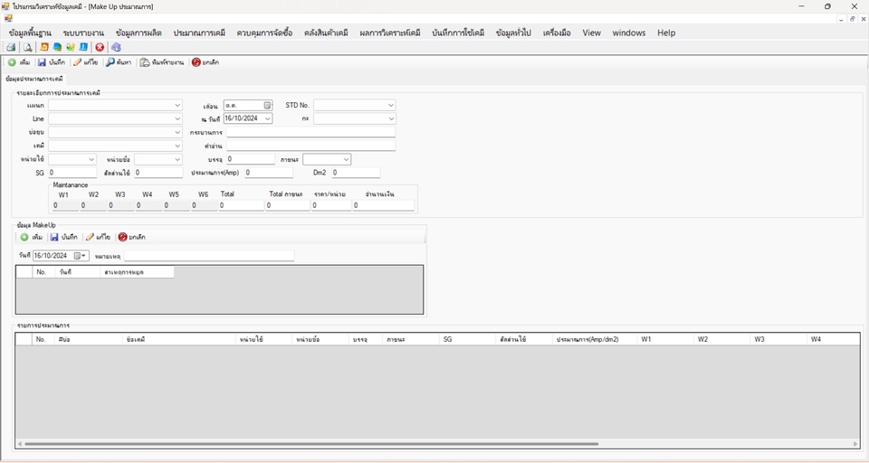Click the ค่าอ่าน input field
The height and width of the screenshot is (463, 869).
coord(310,146)
